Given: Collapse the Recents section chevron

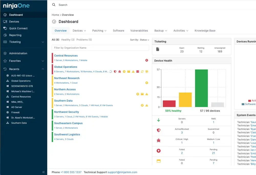Looking at the screenshot, I should (x=43, y=69).
